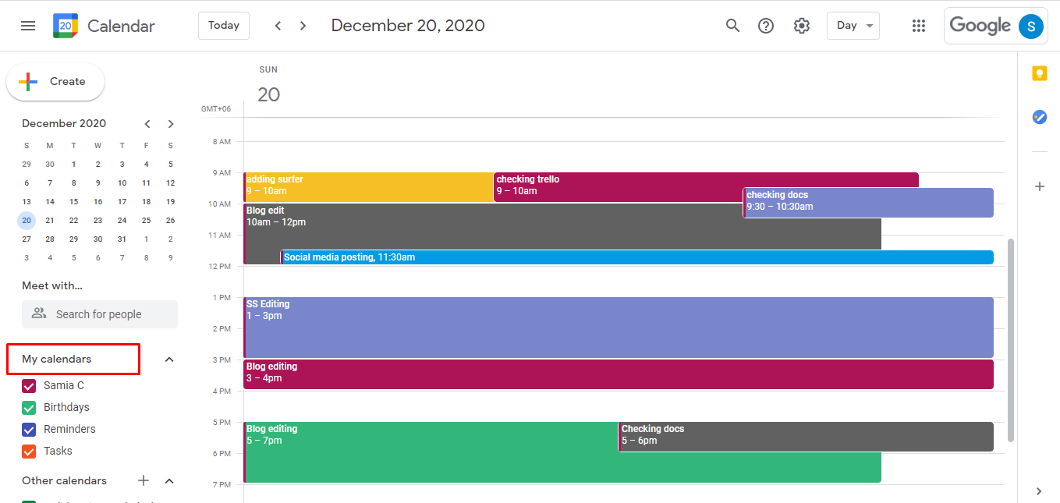Uncheck the Tasks calendar

(29, 451)
